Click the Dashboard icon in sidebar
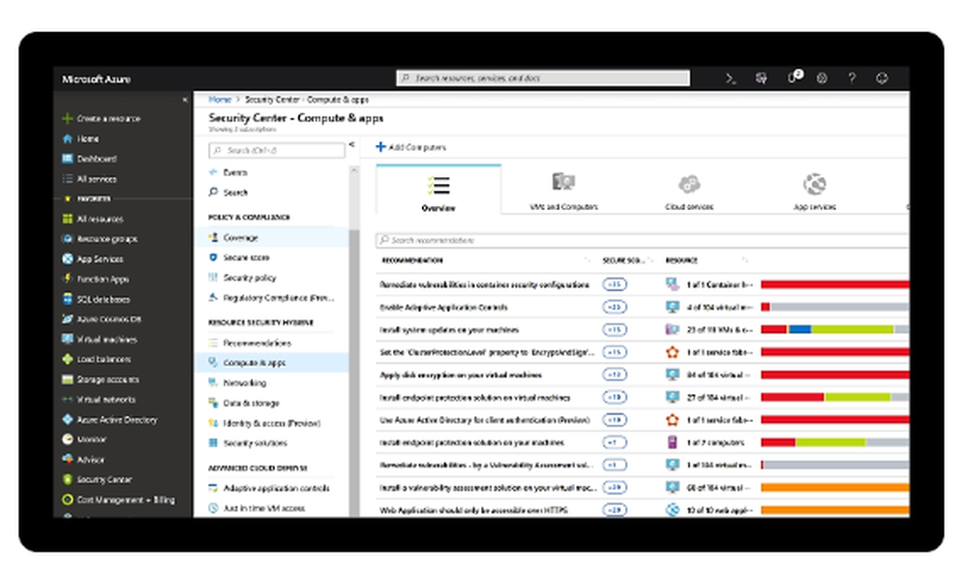The image size is (968, 572). [68, 159]
